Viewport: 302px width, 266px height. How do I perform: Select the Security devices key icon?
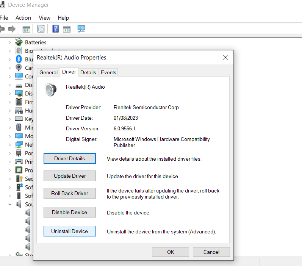point(19,178)
